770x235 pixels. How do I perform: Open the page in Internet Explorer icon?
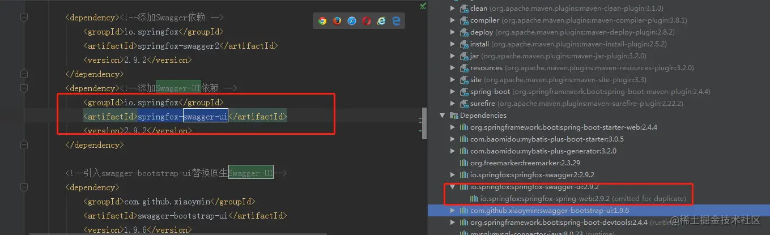pyautogui.click(x=381, y=21)
